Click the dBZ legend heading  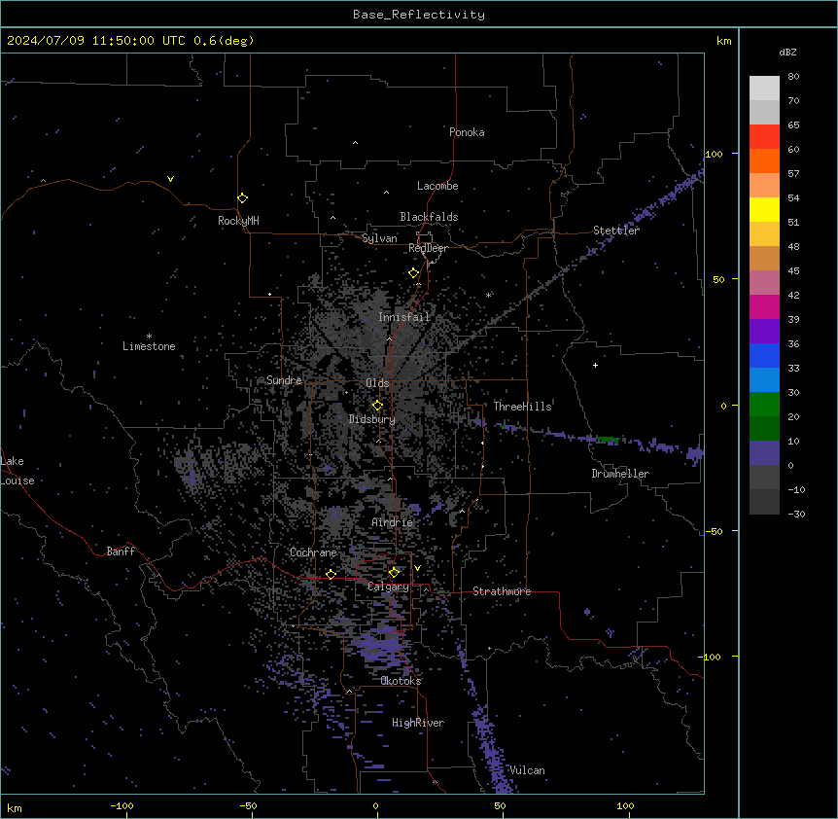[x=787, y=52]
